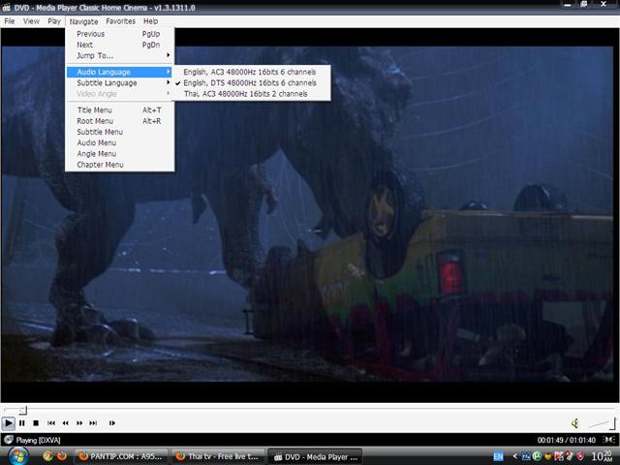Click the first quick launch icon

(47, 456)
